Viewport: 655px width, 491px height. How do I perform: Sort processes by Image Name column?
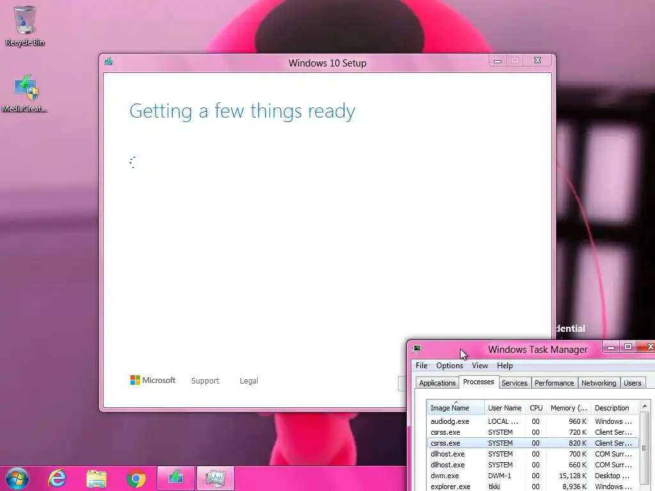[455, 407]
